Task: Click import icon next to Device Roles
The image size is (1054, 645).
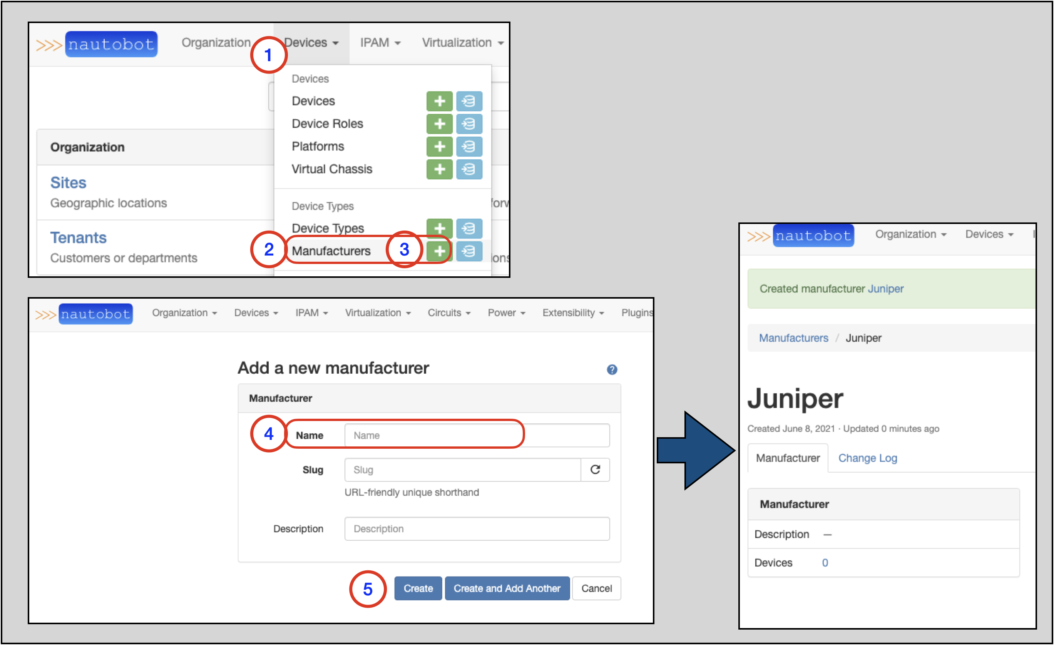Action: pyautogui.click(x=469, y=124)
